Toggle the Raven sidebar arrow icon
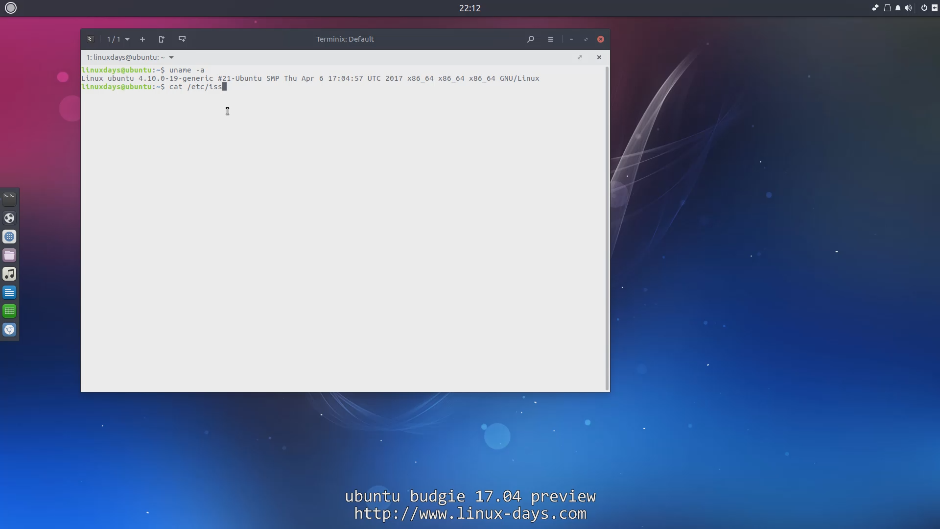940x529 pixels. pos(934,8)
